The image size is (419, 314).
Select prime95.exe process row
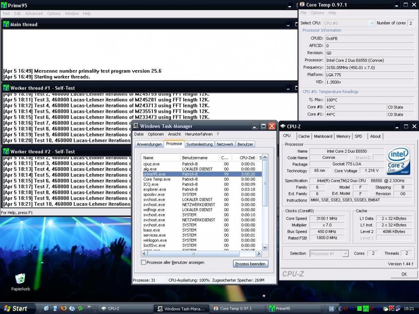[202, 174]
